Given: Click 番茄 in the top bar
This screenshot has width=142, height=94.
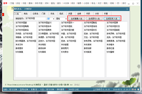Looking at the screenshot, I should (x=53, y=3).
